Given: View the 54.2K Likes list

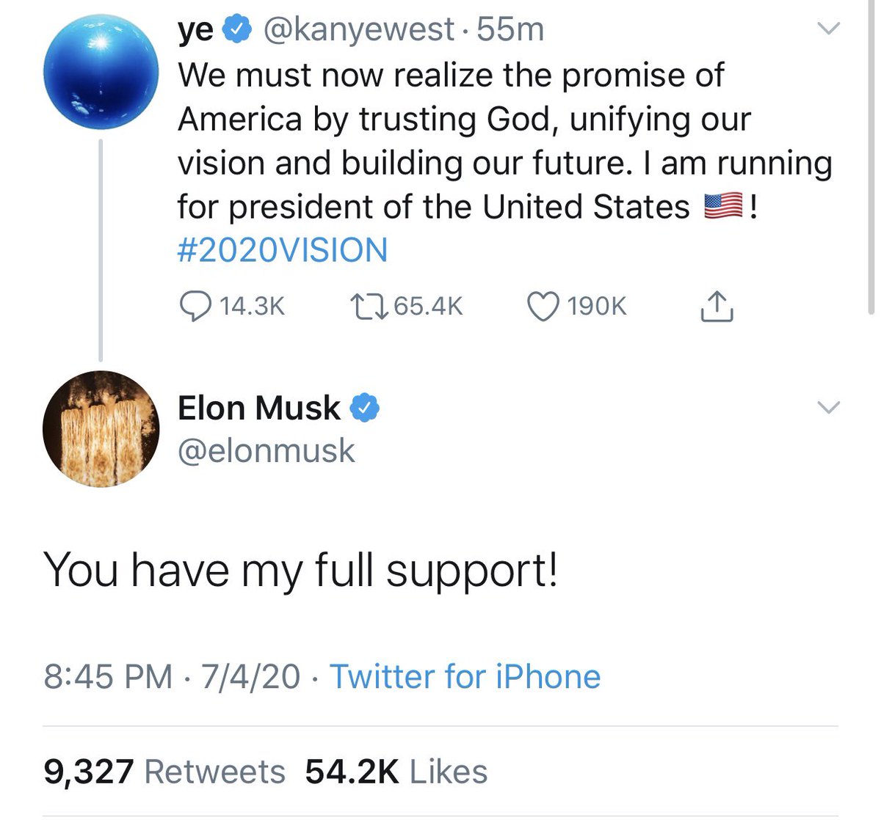Looking at the screenshot, I should 396,772.
